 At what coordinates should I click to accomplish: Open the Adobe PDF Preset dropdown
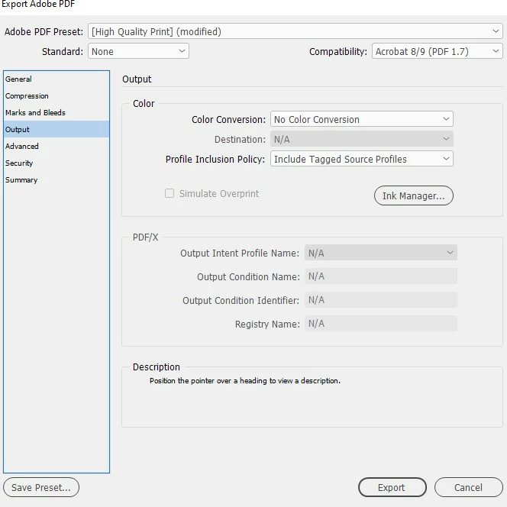point(295,31)
